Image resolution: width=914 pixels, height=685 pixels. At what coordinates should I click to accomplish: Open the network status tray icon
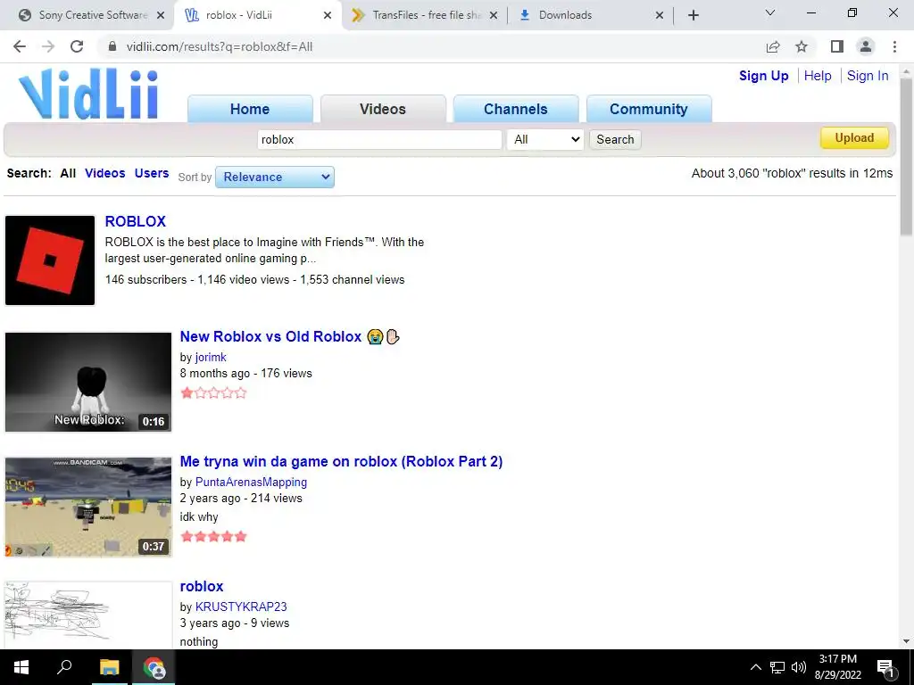pyautogui.click(x=777, y=667)
